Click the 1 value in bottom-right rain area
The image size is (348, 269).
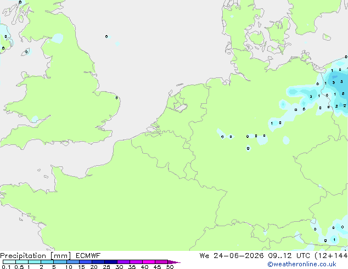pos(334,239)
